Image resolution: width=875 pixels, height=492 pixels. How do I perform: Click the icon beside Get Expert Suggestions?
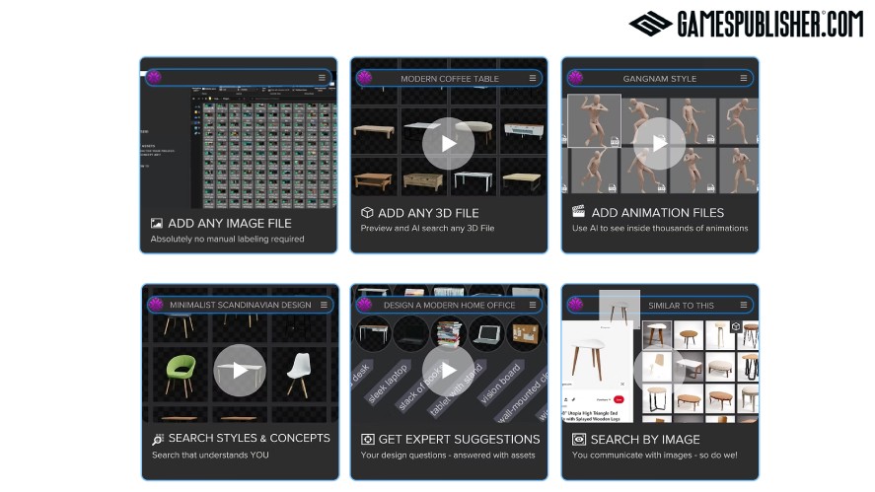tap(367, 440)
